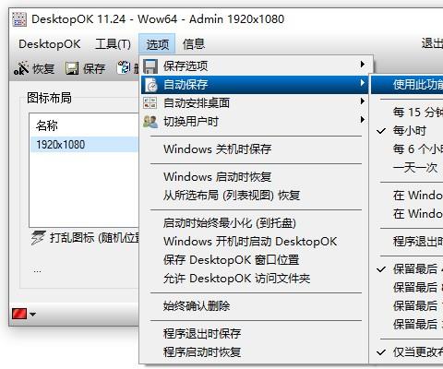443x369 pixels.
Task: Toggle 程序退出时保存 in 选项 menu
Action: 255,334
